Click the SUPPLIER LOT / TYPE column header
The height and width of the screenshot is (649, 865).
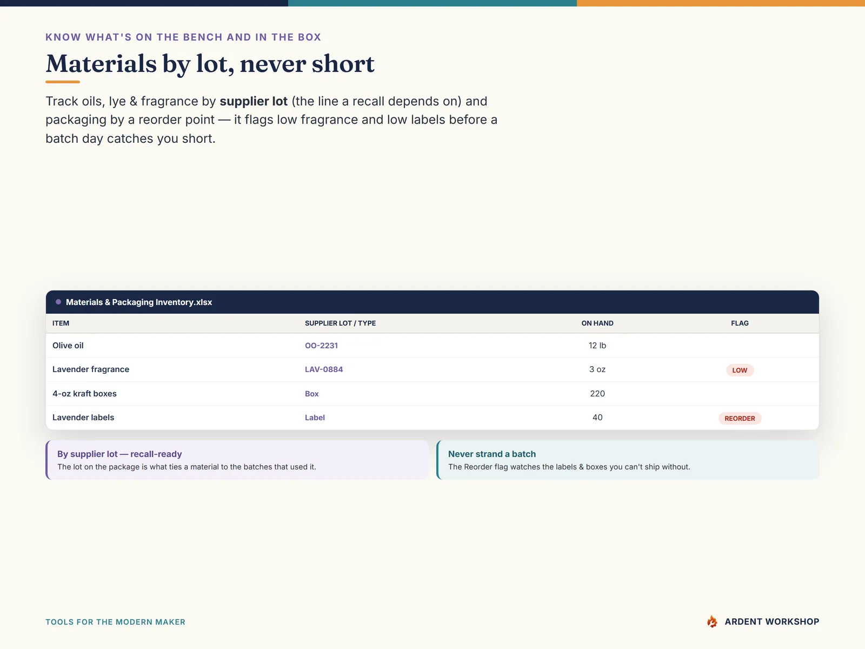point(340,323)
